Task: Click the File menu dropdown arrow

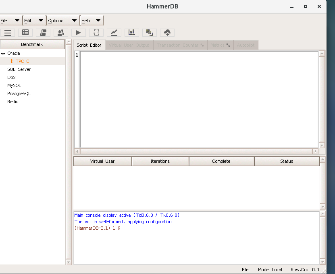Action: point(17,21)
